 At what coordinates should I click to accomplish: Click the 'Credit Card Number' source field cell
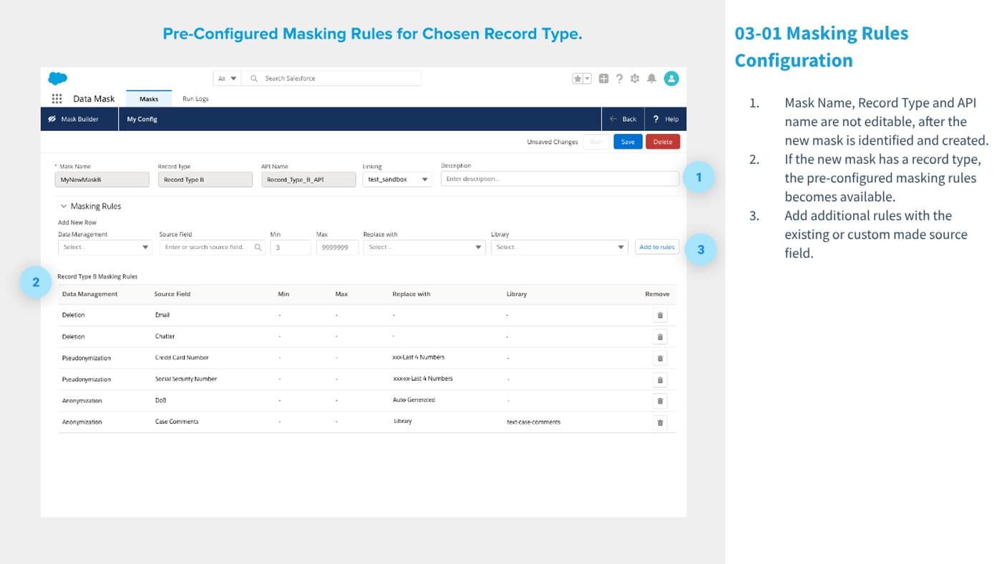[182, 358]
